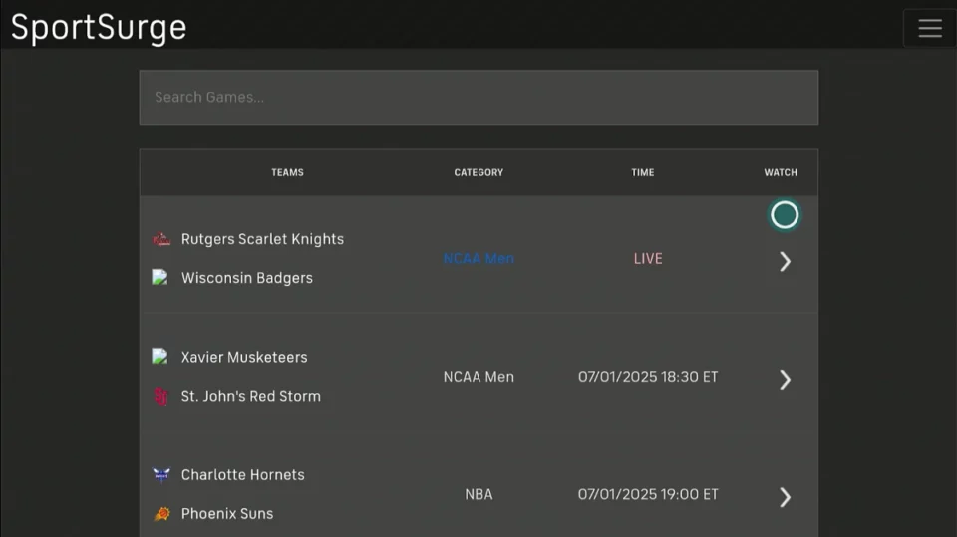
Task: Click the St. John's Red Storm logo
Action: coord(161,397)
